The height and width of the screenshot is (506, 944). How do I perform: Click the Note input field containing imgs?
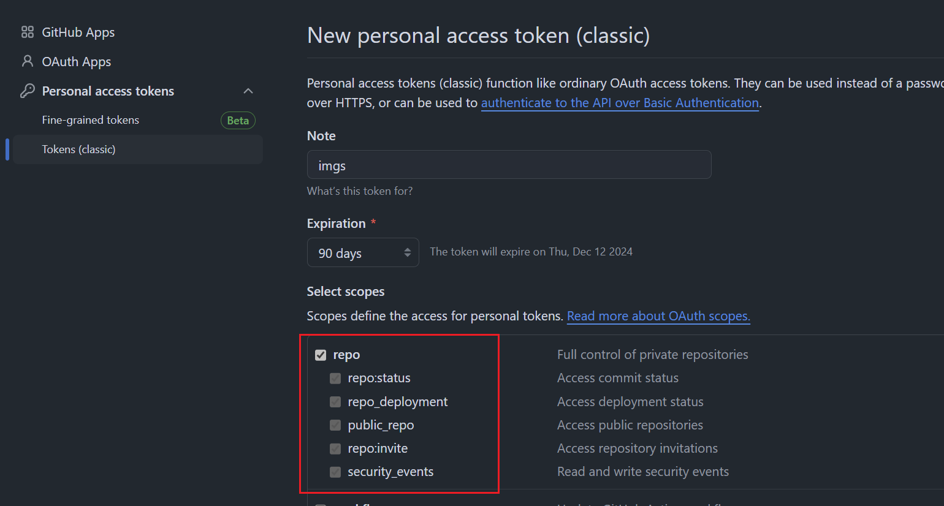click(509, 165)
